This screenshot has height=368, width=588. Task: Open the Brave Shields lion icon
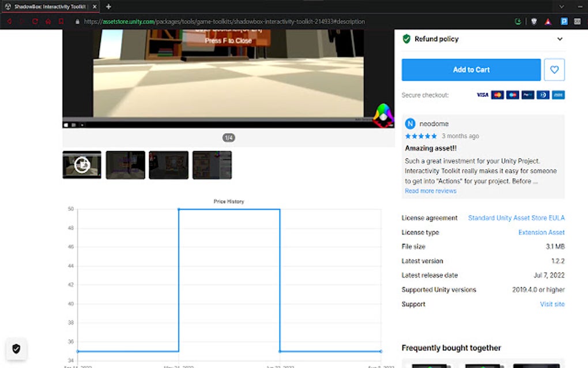coord(534,21)
